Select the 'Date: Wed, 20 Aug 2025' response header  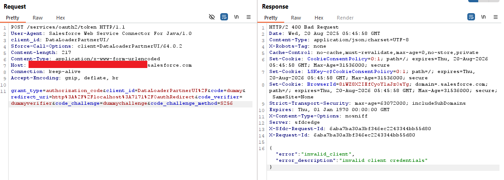click(x=325, y=34)
